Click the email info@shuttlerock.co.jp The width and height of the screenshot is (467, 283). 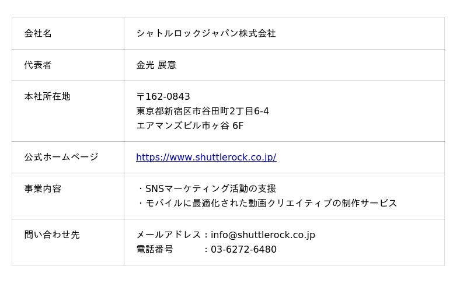click(x=263, y=235)
